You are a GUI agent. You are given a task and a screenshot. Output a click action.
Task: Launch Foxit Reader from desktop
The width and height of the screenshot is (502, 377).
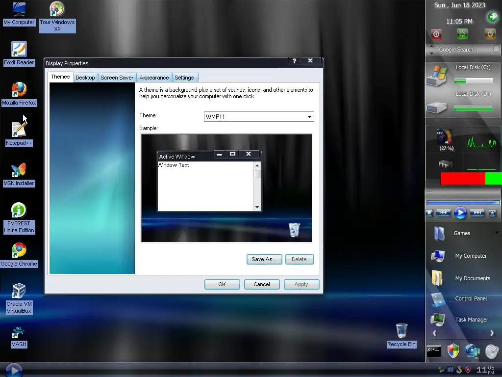click(x=19, y=54)
